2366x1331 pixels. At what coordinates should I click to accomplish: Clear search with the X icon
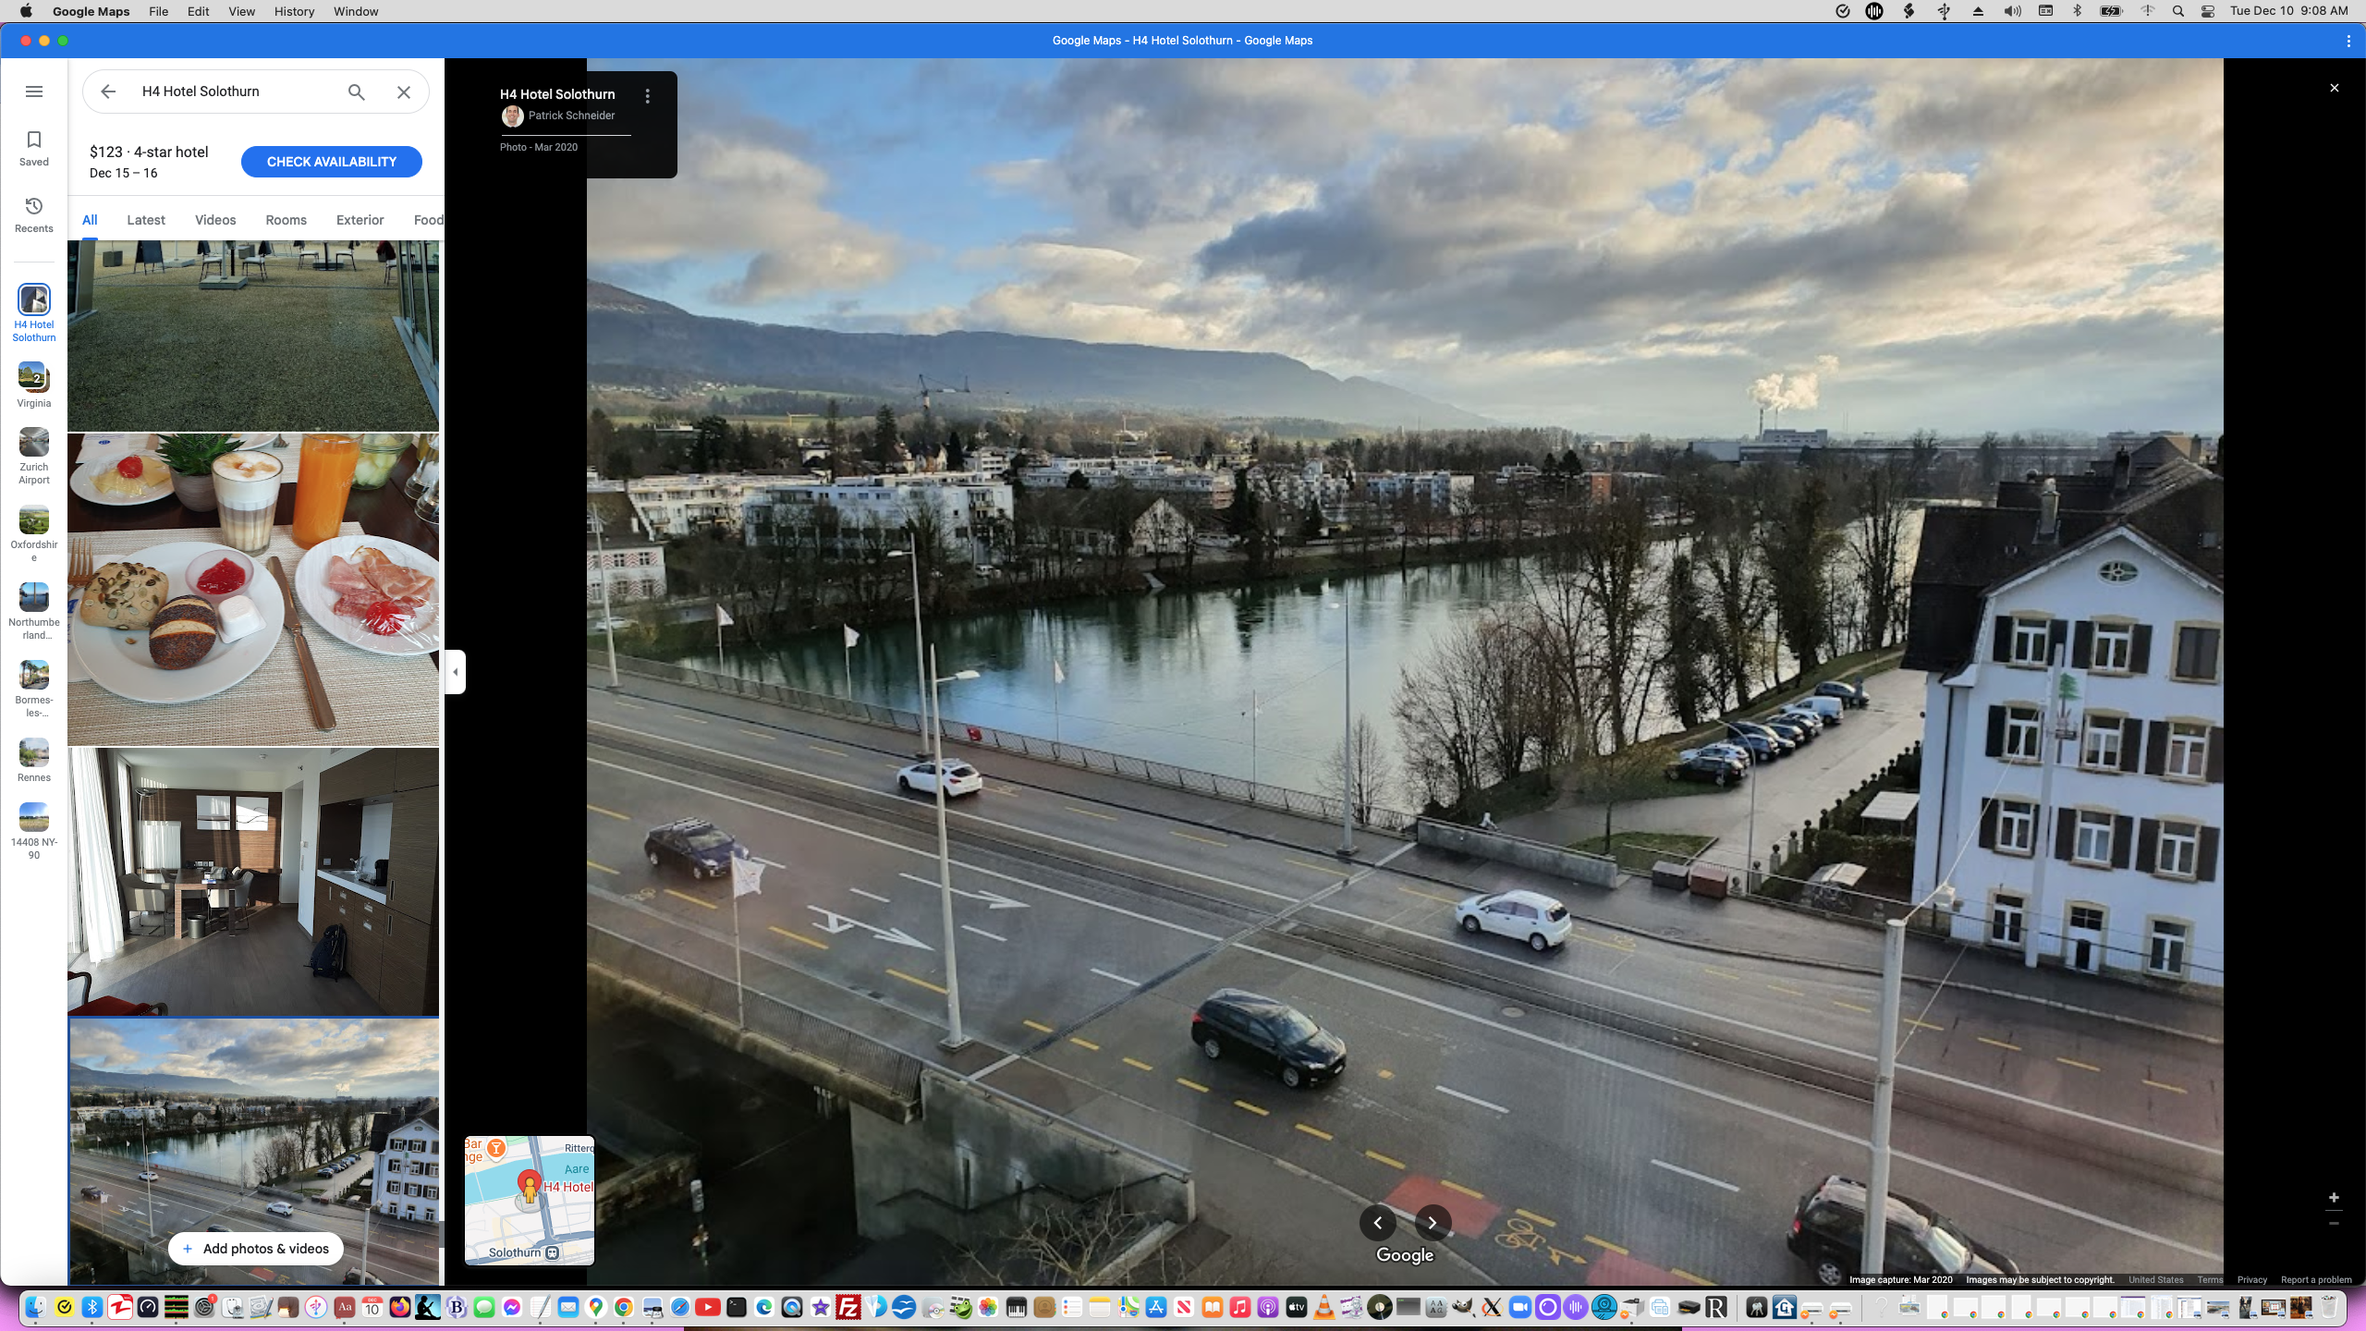point(404,92)
